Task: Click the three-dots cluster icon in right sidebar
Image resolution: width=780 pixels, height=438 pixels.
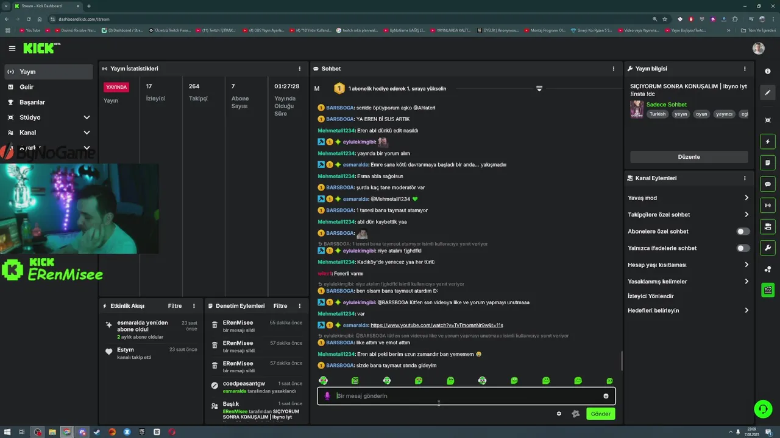Action: pyautogui.click(x=768, y=269)
